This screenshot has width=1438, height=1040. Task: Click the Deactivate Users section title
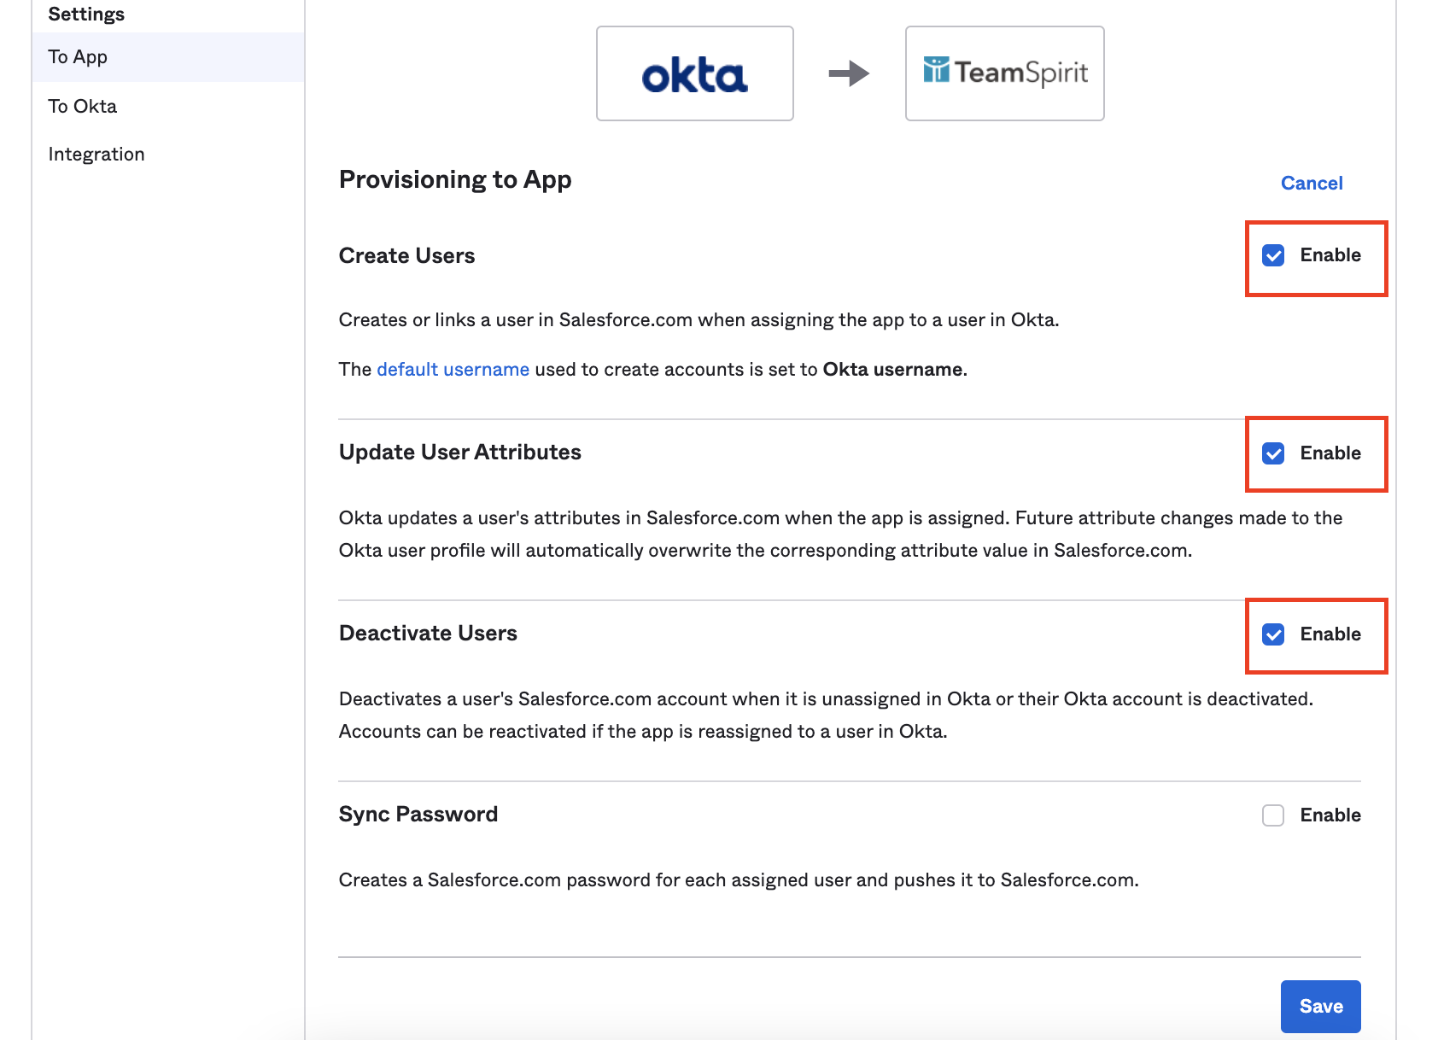(428, 634)
